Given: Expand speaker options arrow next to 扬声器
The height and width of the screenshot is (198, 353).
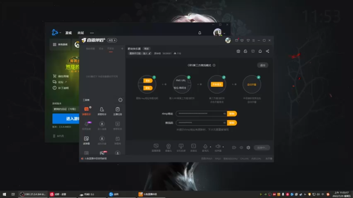Looking at the screenshot, I should click(x=223, y=147).
